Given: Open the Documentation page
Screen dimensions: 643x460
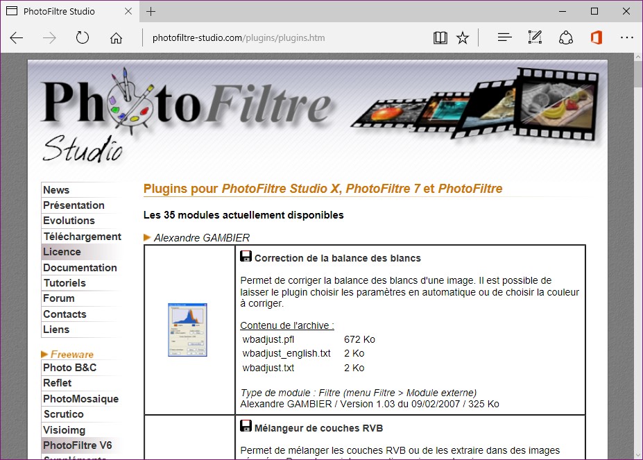Looking at the screenshot, I should tap(80, 268).
